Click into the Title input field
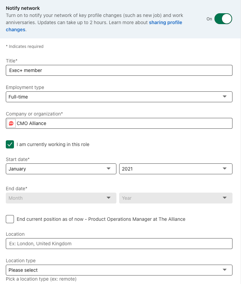241x284 pixels. pos(119,70)
